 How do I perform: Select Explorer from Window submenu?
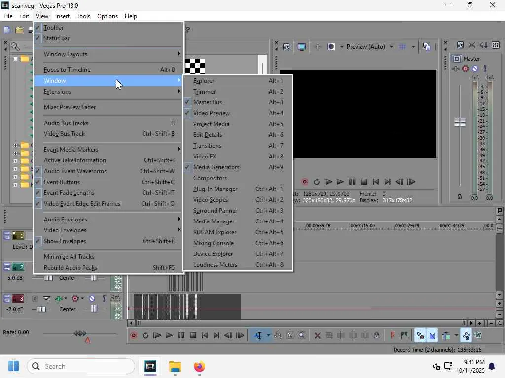tap(238, 81)
